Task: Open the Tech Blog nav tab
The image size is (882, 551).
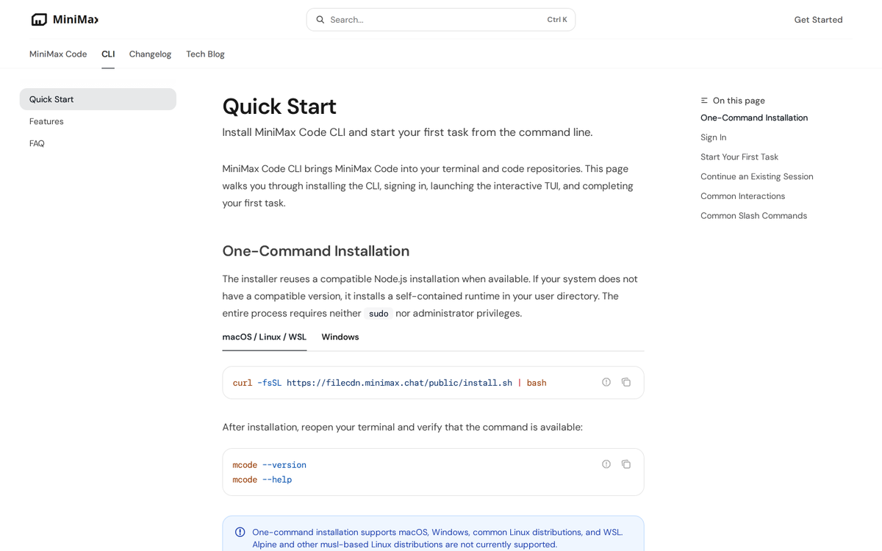Action: tap(205, 54)
